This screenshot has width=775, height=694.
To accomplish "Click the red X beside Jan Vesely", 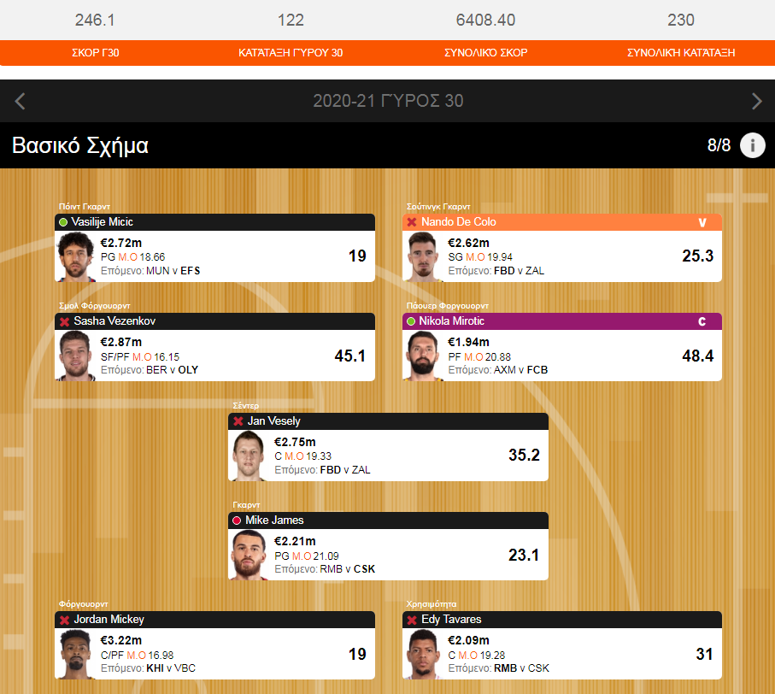I will 238,421.
